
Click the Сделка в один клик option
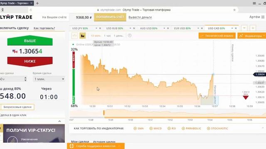coord(13,115)
